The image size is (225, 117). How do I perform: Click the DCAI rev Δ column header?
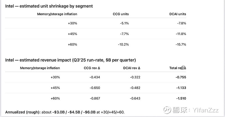point(132,68)
